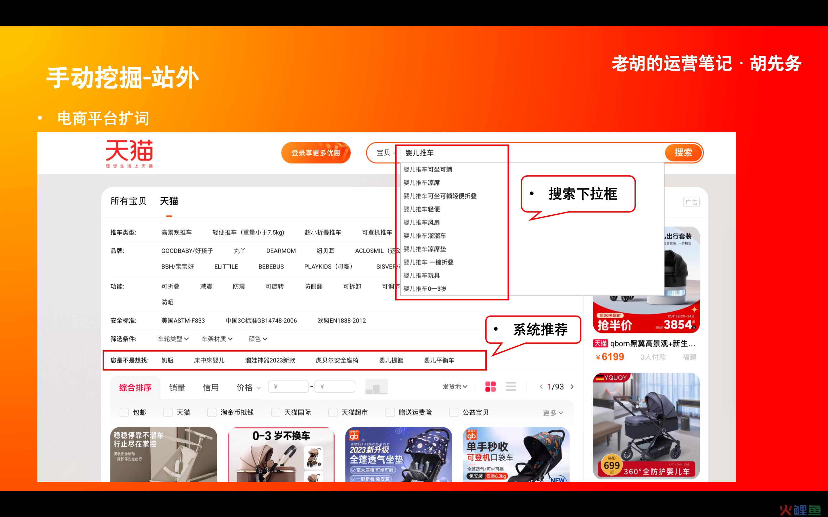The height and width of the screenshot is (517, 828).
Task: Click the 婴儿推车 search input field
Action: 532,153
